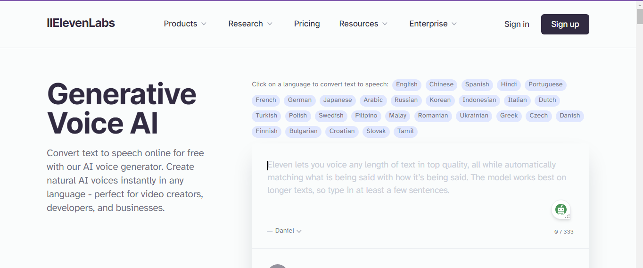
Task: Pick the Danish language chip
Action: [x=570, y=116]
